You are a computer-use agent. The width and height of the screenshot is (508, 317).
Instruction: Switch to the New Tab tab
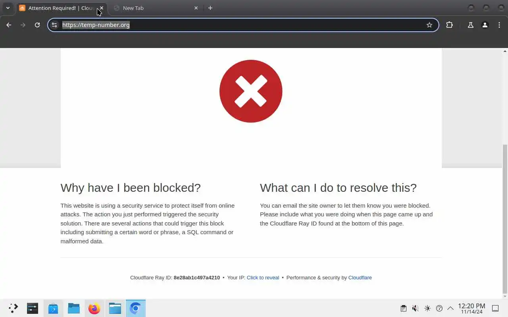(156, 8)
